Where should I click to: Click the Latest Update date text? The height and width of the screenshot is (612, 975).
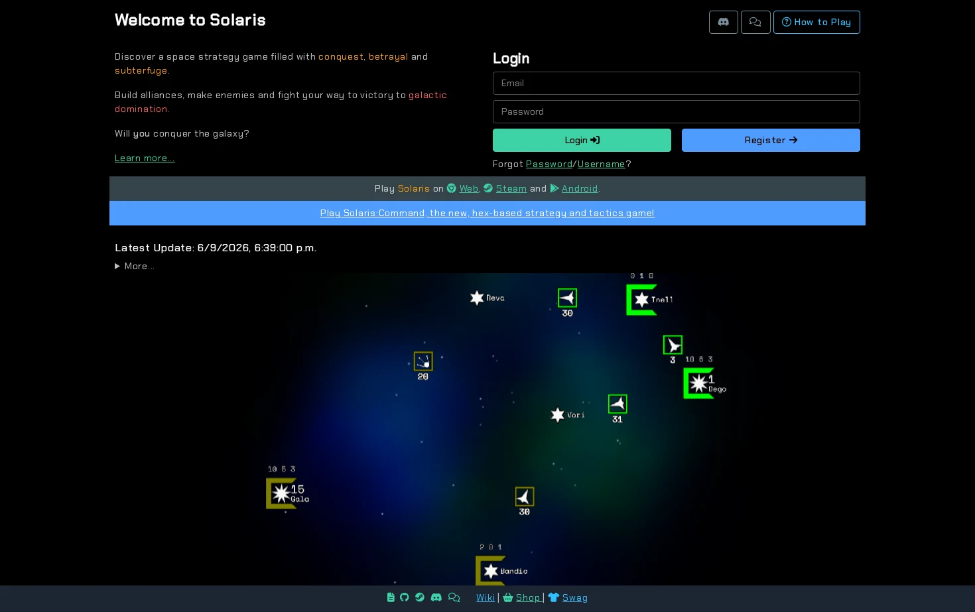pos(216,247)
